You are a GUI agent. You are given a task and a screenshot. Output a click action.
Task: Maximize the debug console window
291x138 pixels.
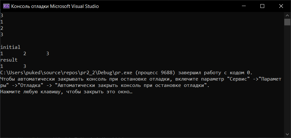tap(262, 6)
